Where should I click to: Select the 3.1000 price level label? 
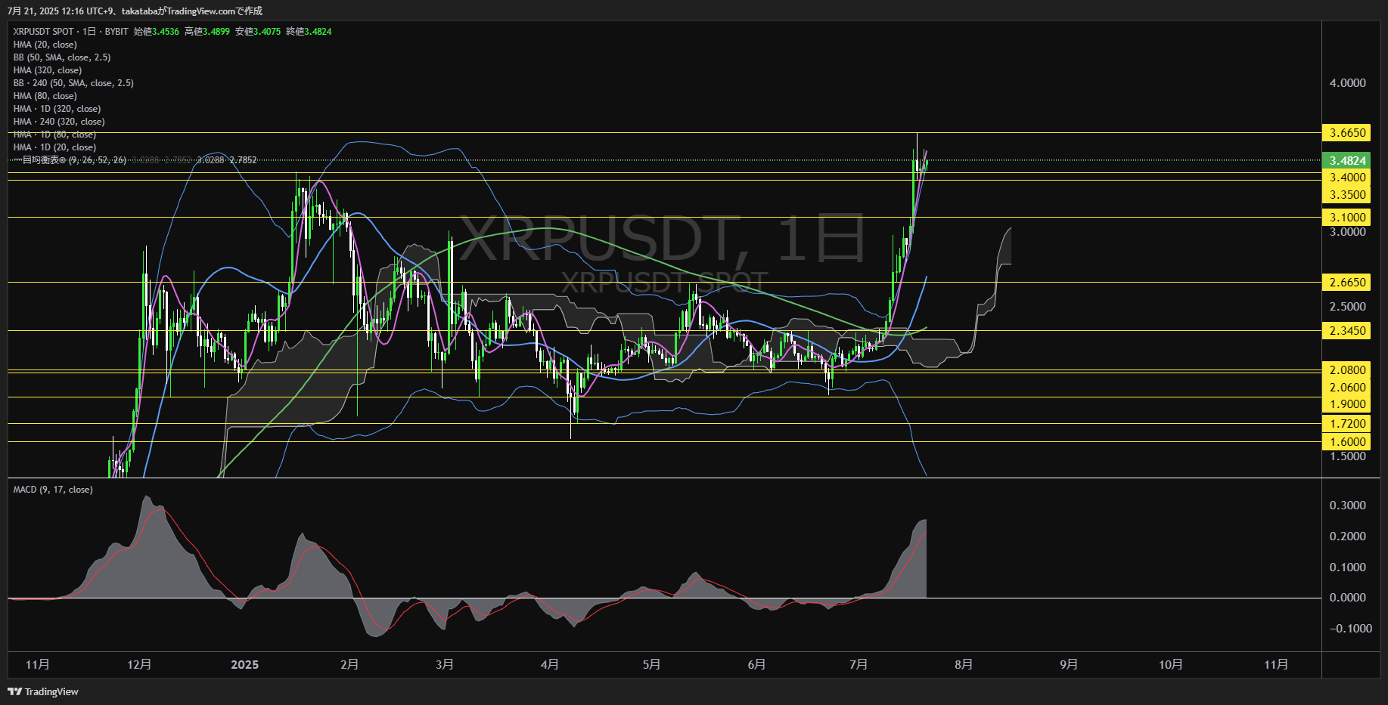tap(1347, 218)
